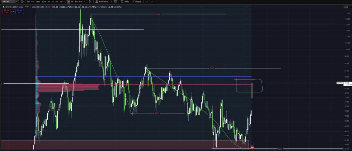Select the topmost BoS label near 127.50
352x151 pixels.
point(158,14)
